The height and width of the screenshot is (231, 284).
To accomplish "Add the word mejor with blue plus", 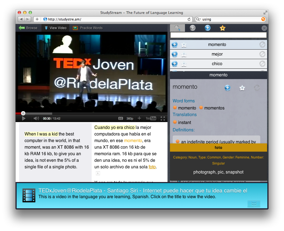I will 175,54.
